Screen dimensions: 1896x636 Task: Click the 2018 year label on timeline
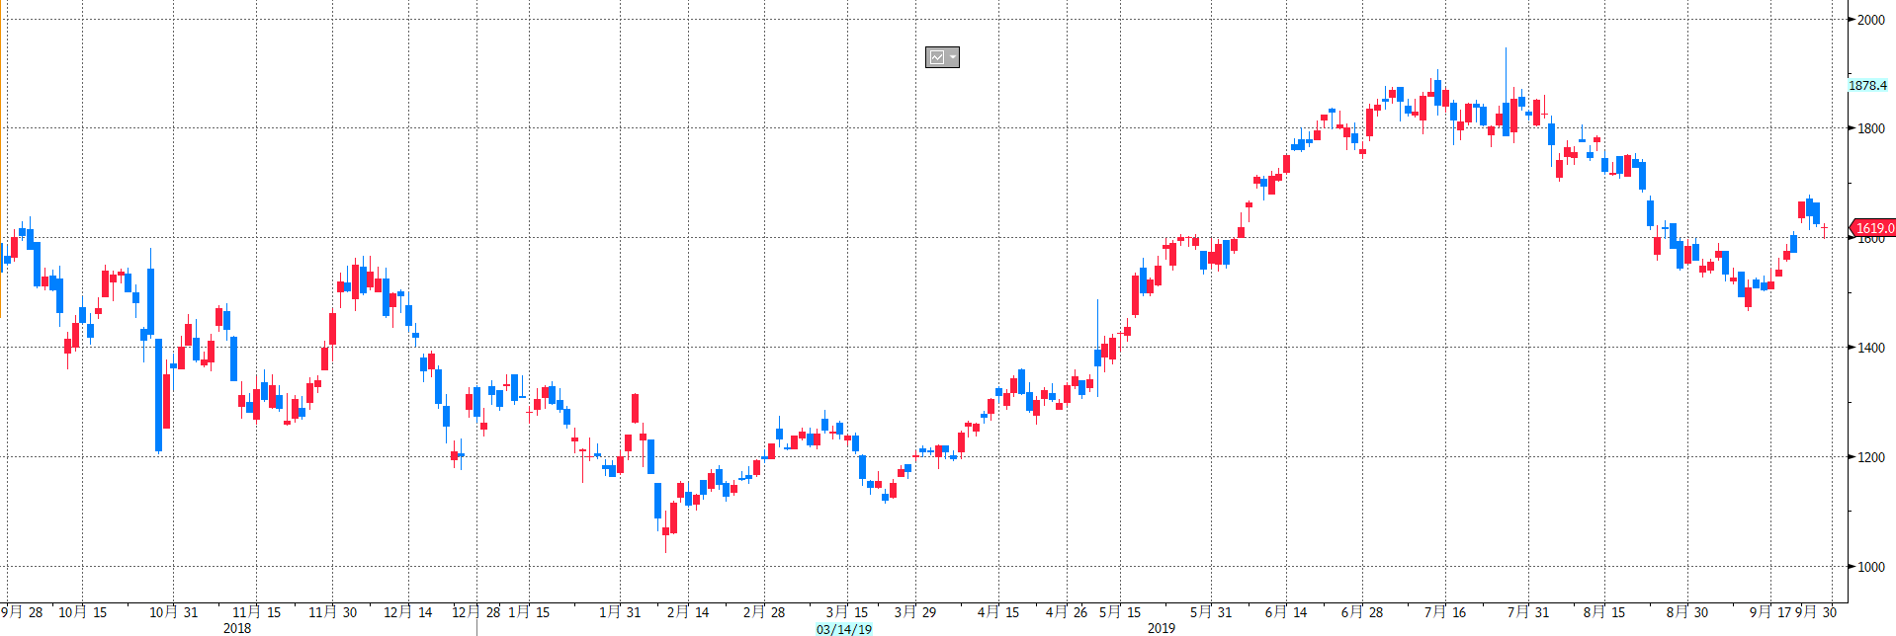237,628
